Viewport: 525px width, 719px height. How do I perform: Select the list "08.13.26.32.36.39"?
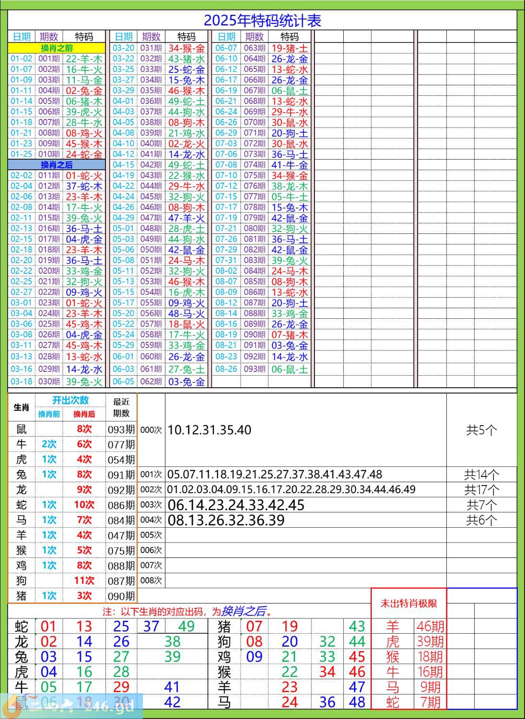click(226, 520)
